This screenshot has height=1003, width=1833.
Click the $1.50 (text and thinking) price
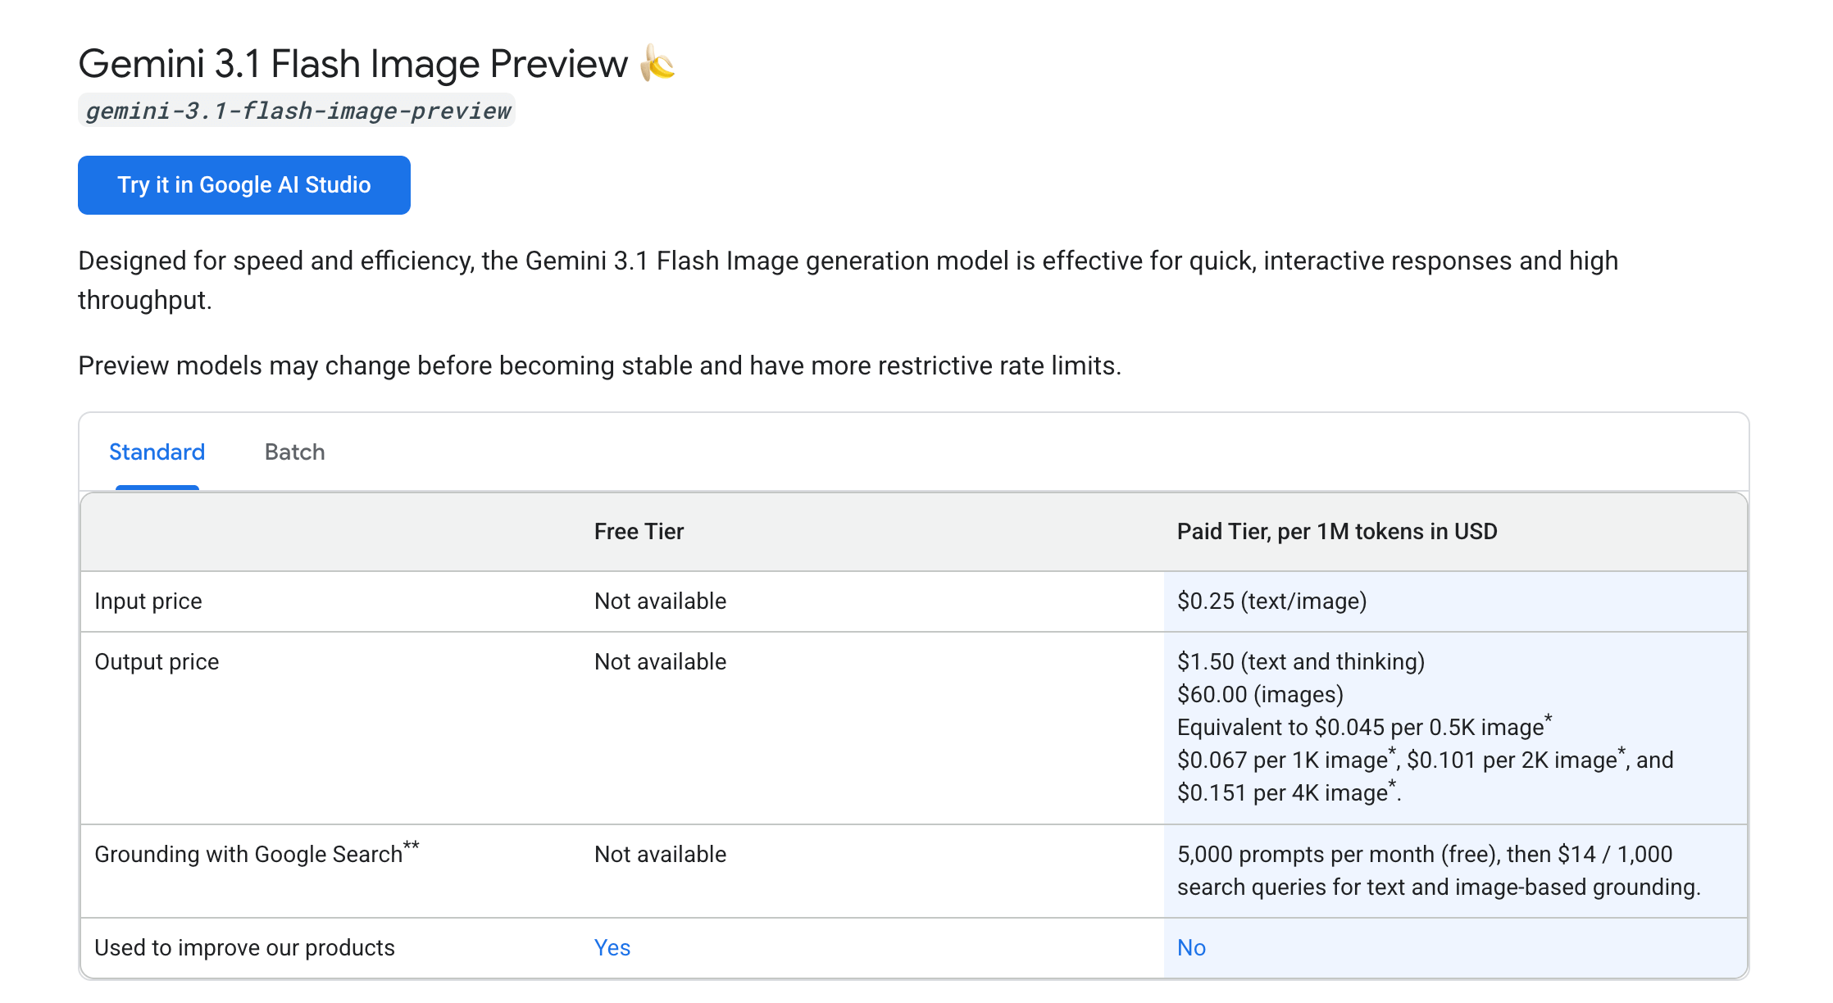1300,662
